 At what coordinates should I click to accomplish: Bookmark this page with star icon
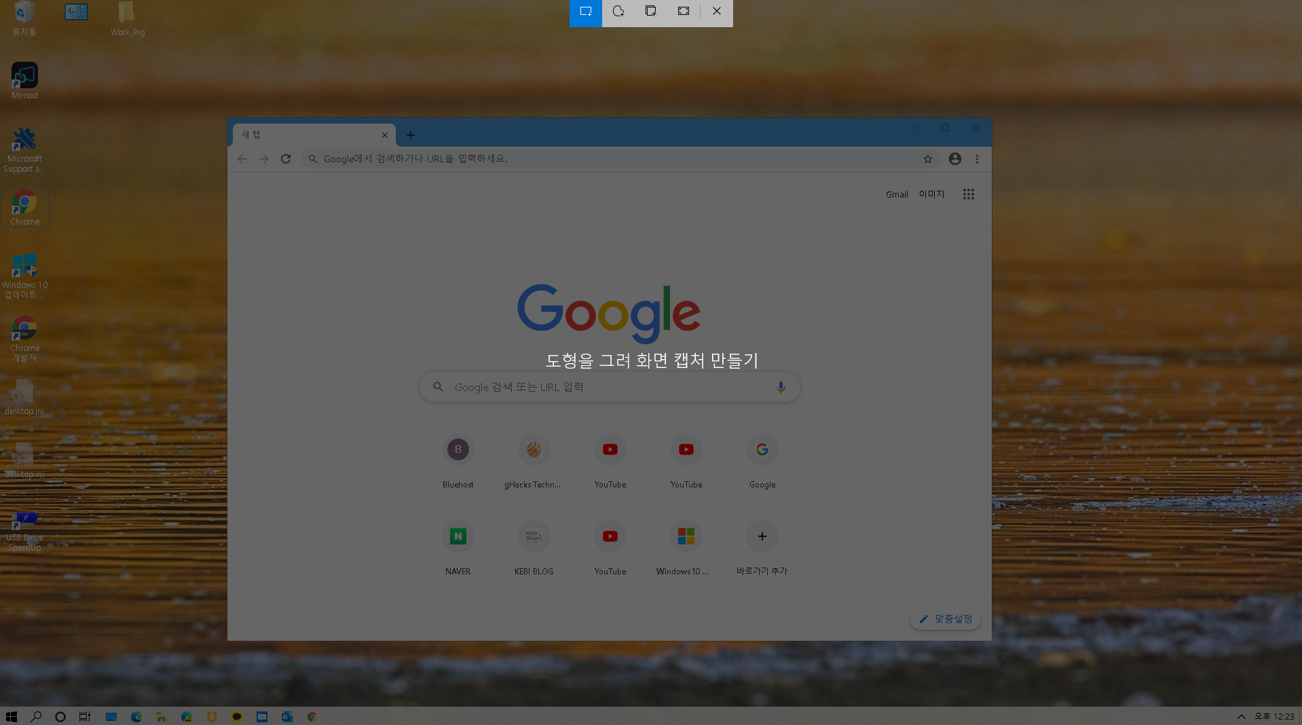(928, 159)
